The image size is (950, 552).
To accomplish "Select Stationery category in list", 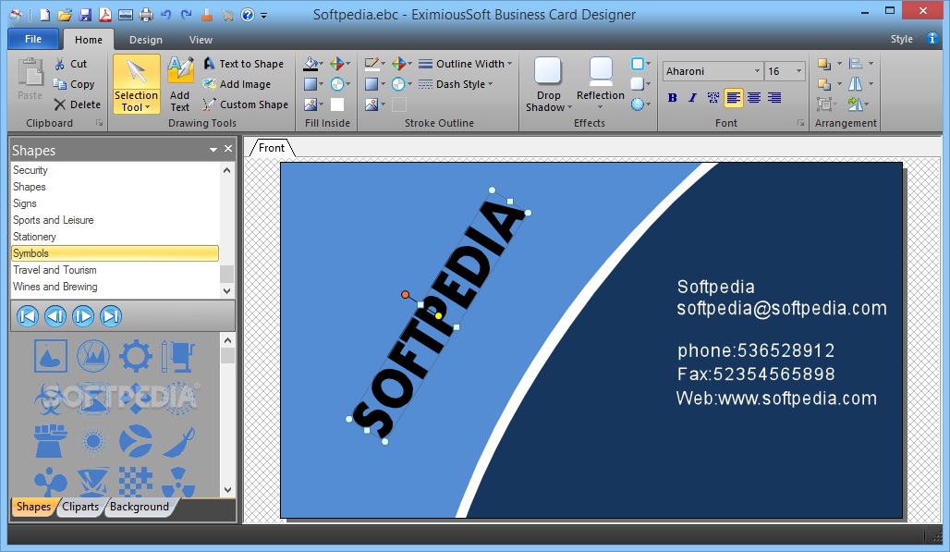I will click(116, 237).
